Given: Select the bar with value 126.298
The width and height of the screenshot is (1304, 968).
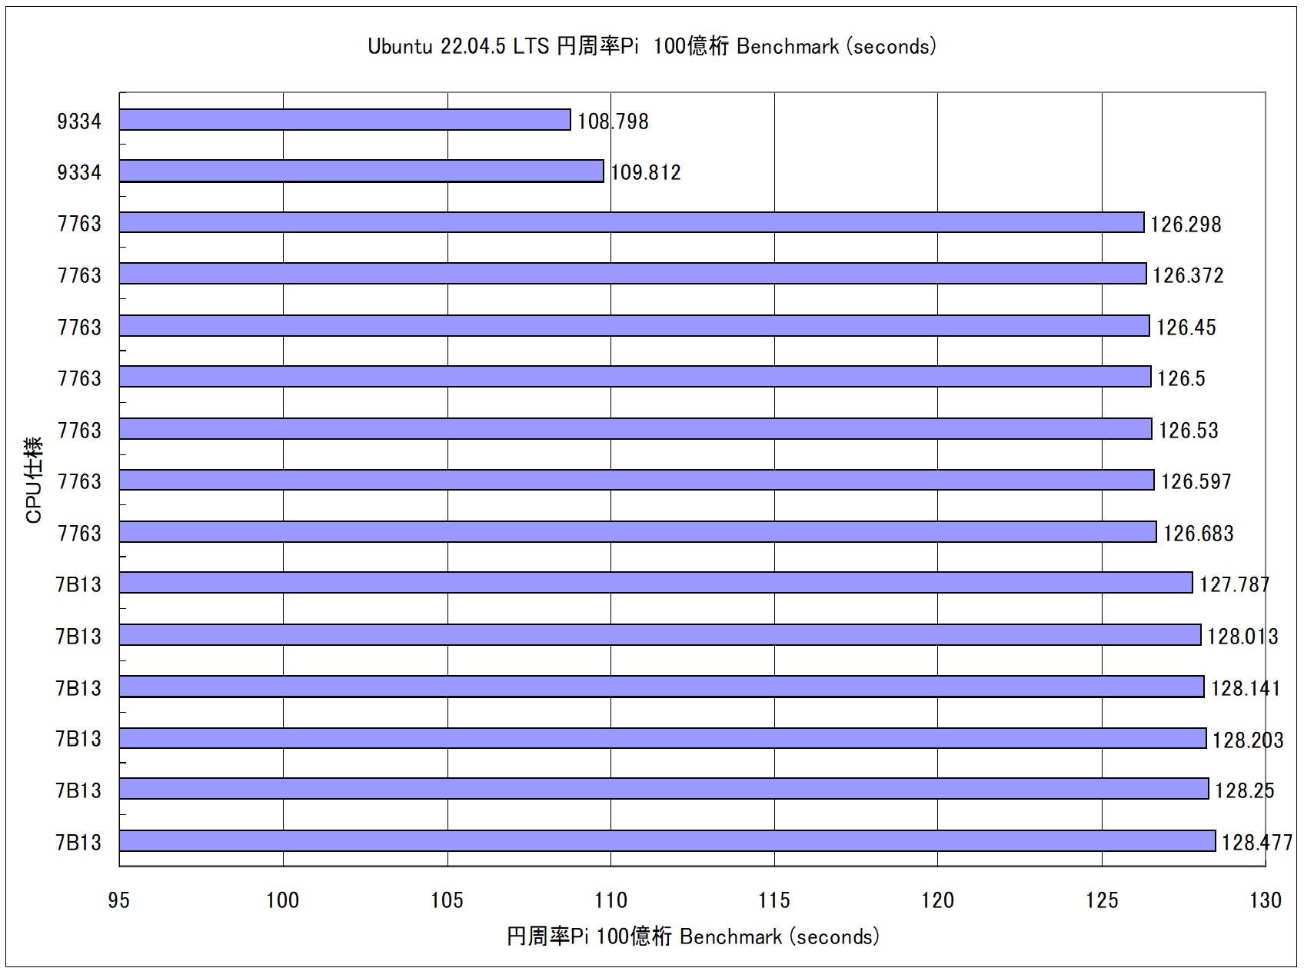Looking at the screenshot, I should pyautogui.click(x=631, y=223).
